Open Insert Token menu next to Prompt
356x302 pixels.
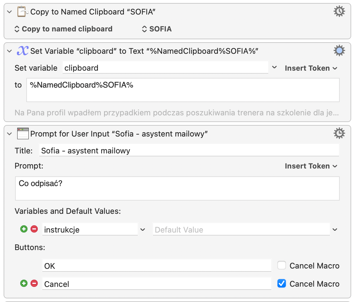311,166
